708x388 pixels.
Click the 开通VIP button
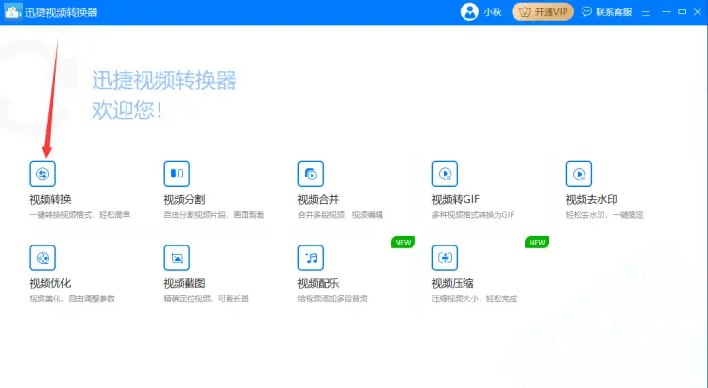coord(543,12)
